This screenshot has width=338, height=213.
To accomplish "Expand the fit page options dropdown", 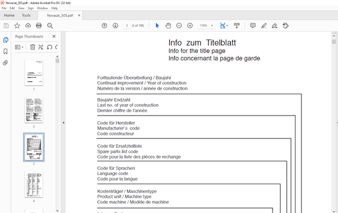I will [x=227, y=26].
